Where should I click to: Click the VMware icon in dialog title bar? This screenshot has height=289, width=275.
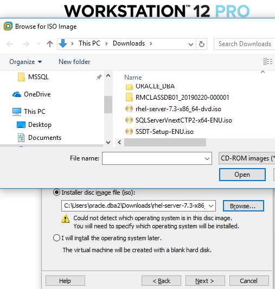[x=8, y=26]
